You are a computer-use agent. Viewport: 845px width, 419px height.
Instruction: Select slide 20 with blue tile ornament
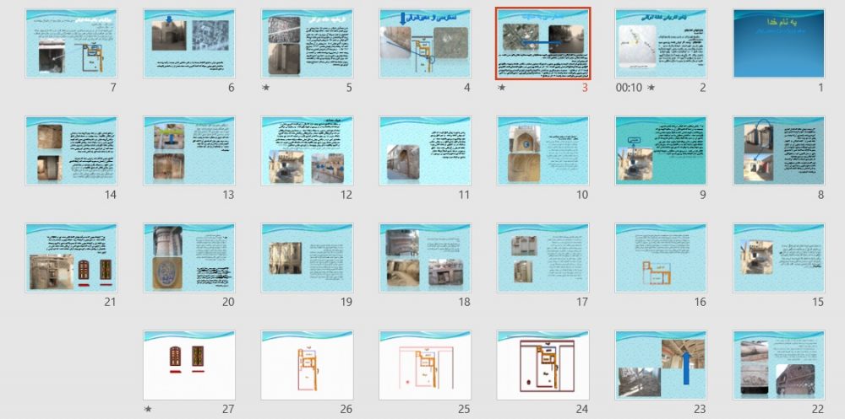pyautogui.click(x=189, y=258)
